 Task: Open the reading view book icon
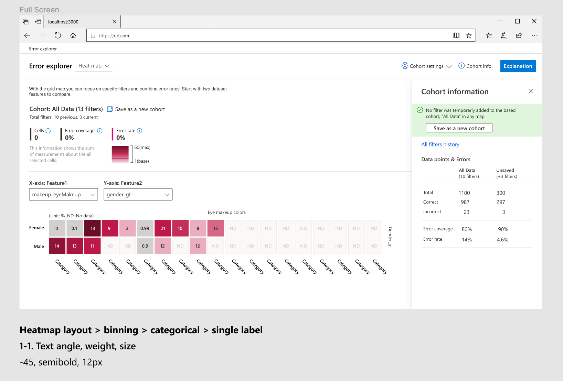(456, 35)
